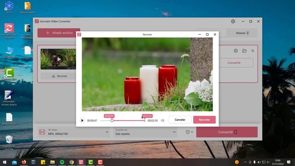Click the green Camtasia taskbar icon
295x166 pixels.
90,162
